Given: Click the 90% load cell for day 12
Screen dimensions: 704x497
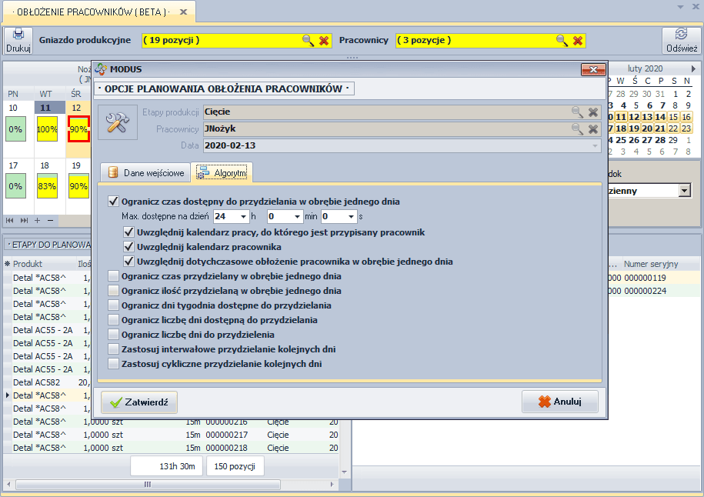Looking at the screenshot, I should pos(78,129).
